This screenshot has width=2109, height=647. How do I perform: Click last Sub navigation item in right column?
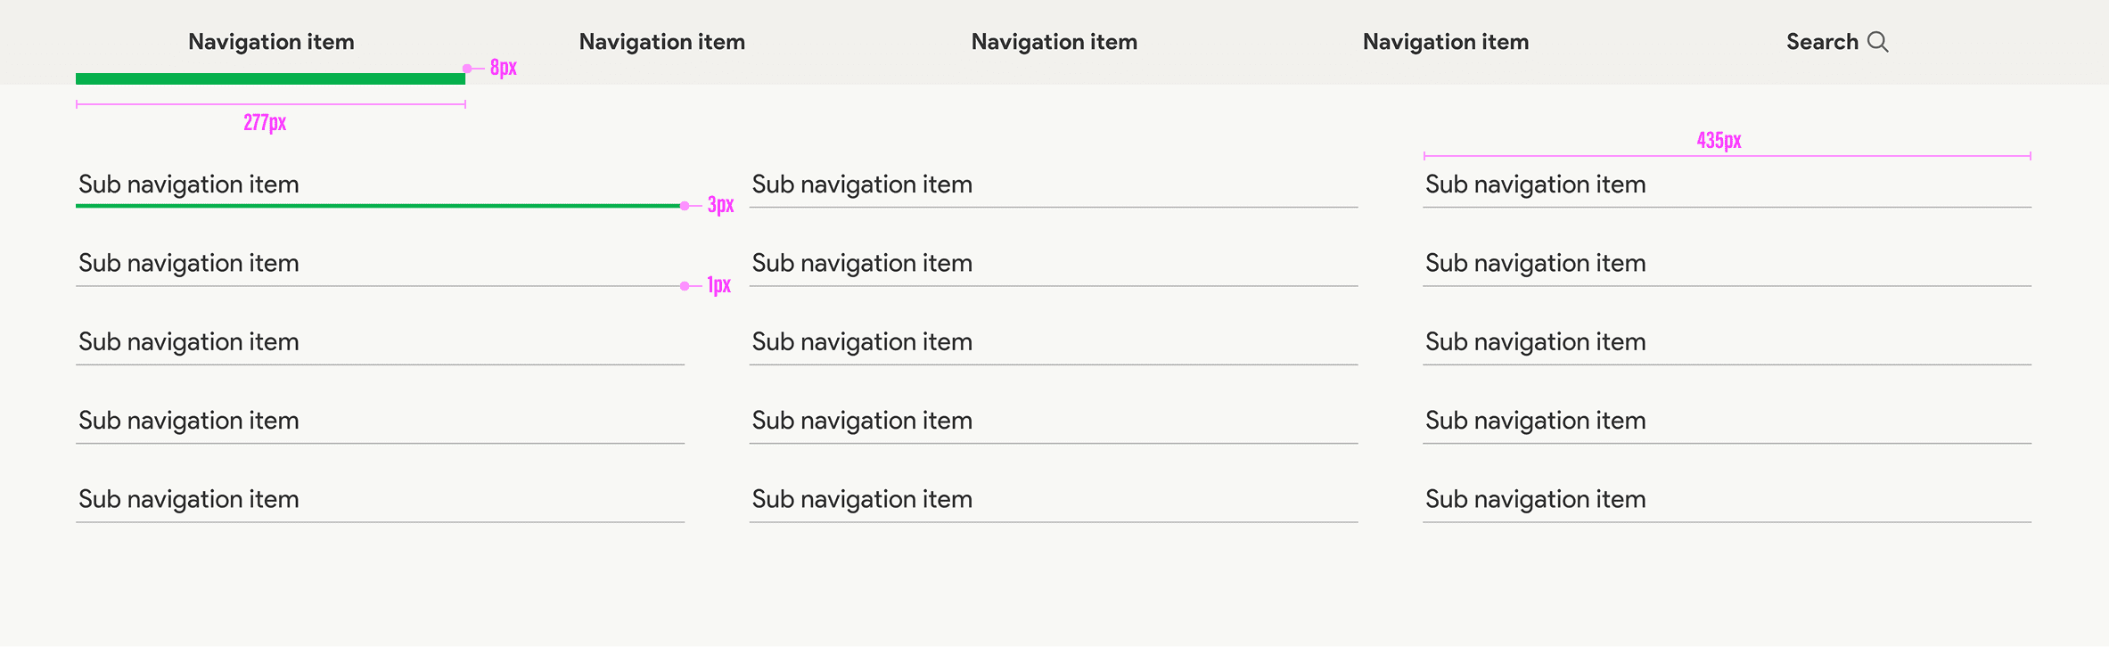tap(1535, 499)
